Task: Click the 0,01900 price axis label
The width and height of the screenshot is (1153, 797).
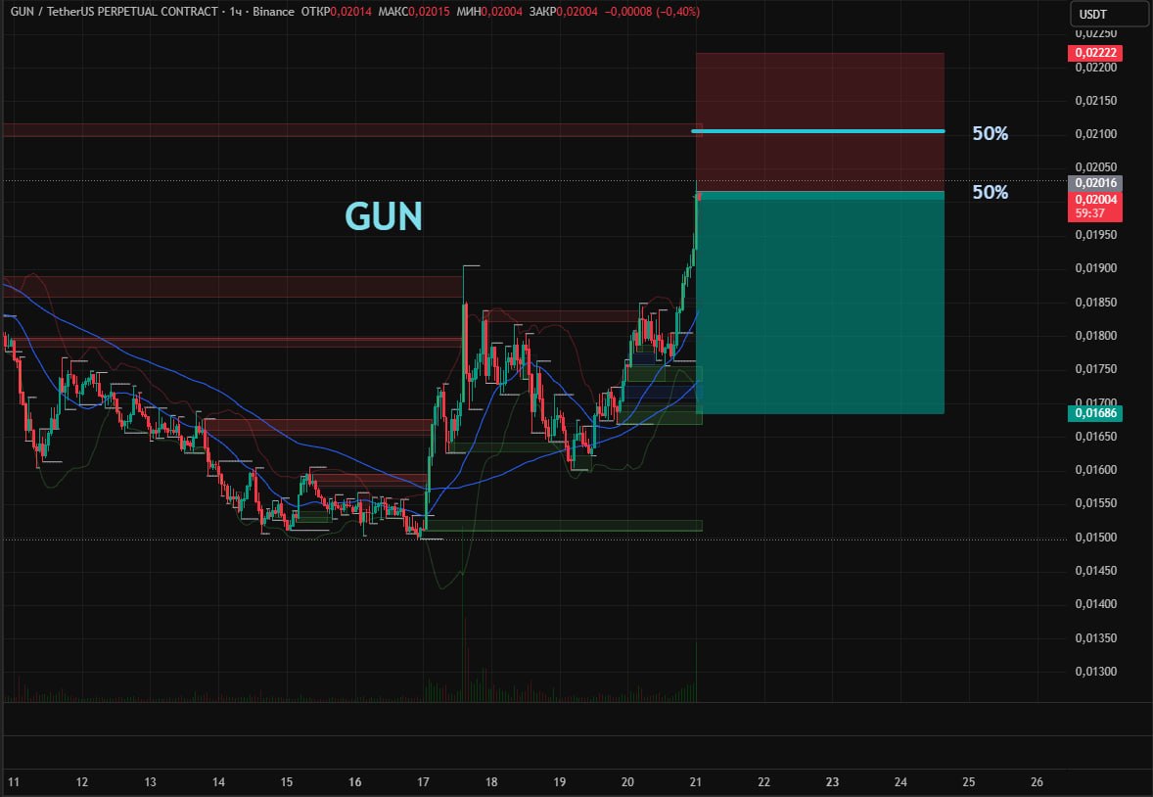Action: (x=1095, y=268)
